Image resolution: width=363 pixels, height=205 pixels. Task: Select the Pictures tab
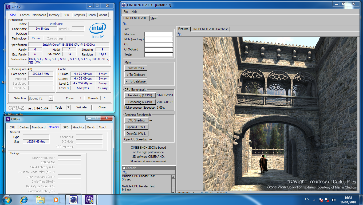(x=183, y=29)
